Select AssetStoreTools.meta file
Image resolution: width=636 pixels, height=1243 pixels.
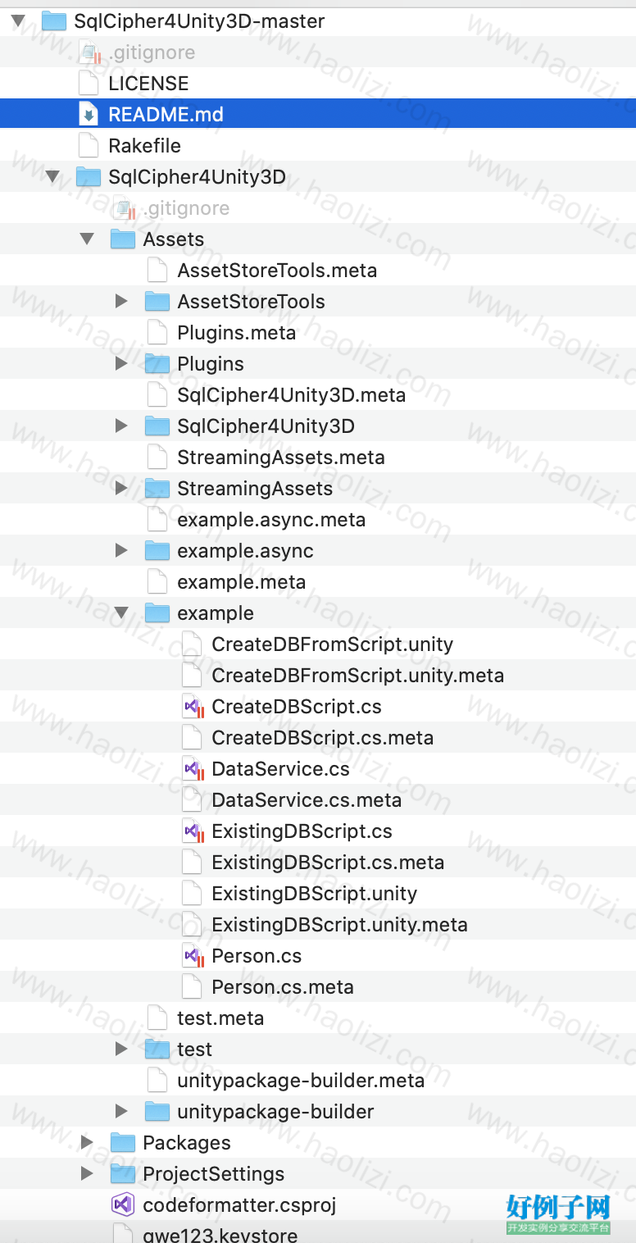click(277, 271)
